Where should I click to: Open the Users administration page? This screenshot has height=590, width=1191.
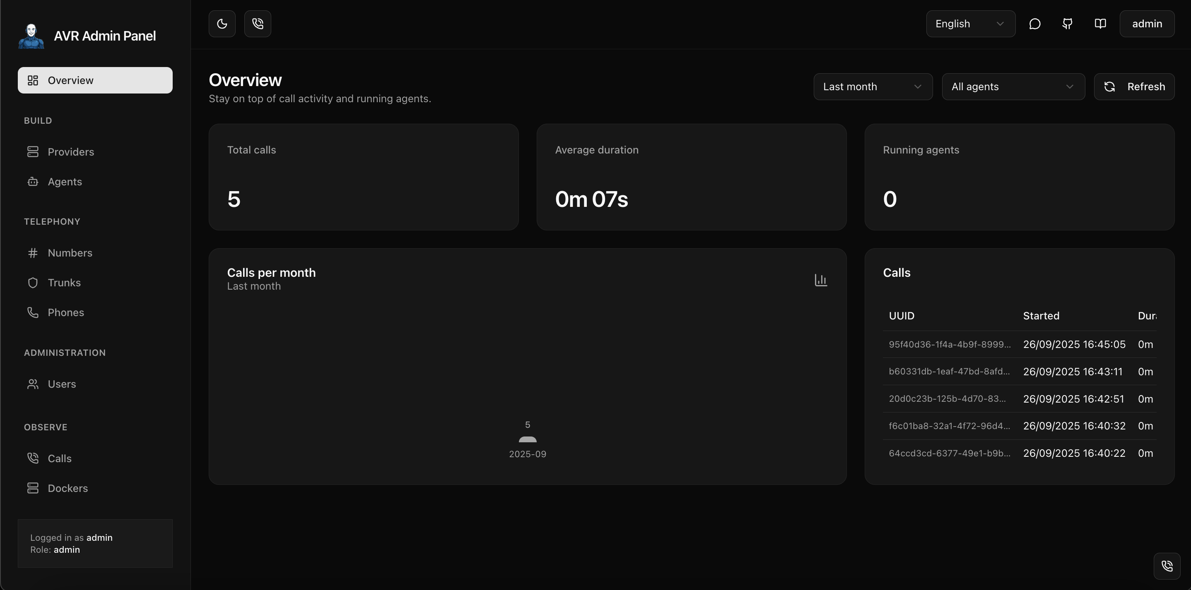(x=61, y=384)
